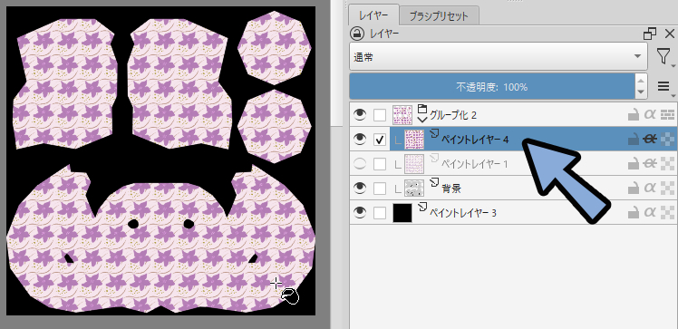Click the floral patterned canvas artwork

[x=160, y=160]
